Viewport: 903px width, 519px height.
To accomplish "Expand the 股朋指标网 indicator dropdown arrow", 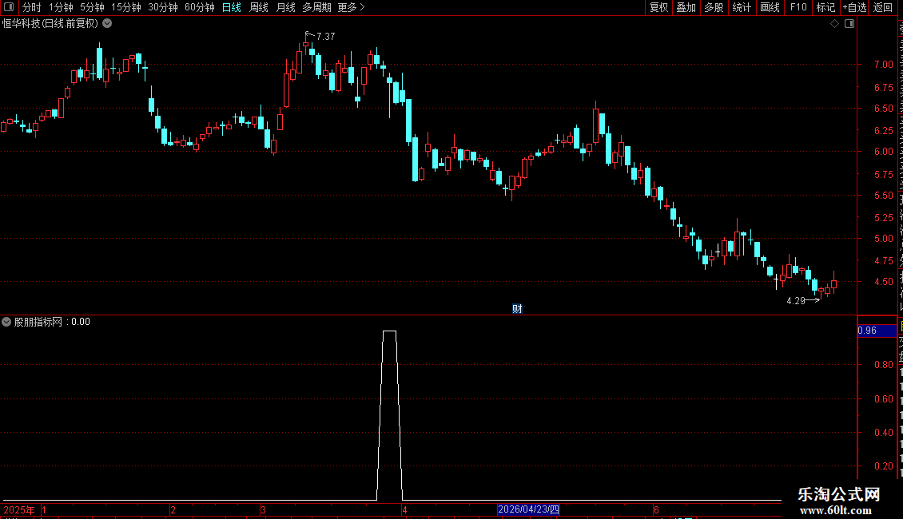I will [6, 322].
